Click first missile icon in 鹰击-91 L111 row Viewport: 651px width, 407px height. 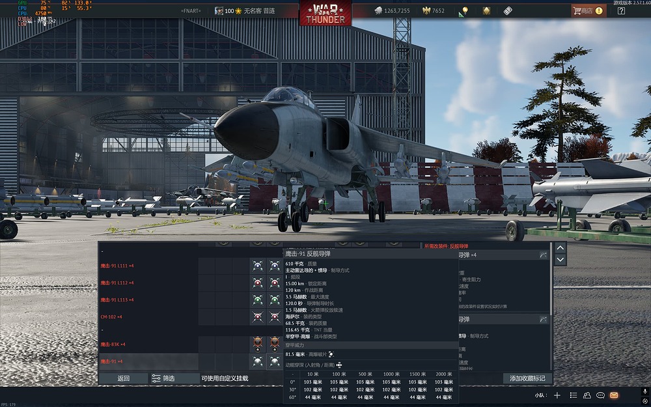258,266
